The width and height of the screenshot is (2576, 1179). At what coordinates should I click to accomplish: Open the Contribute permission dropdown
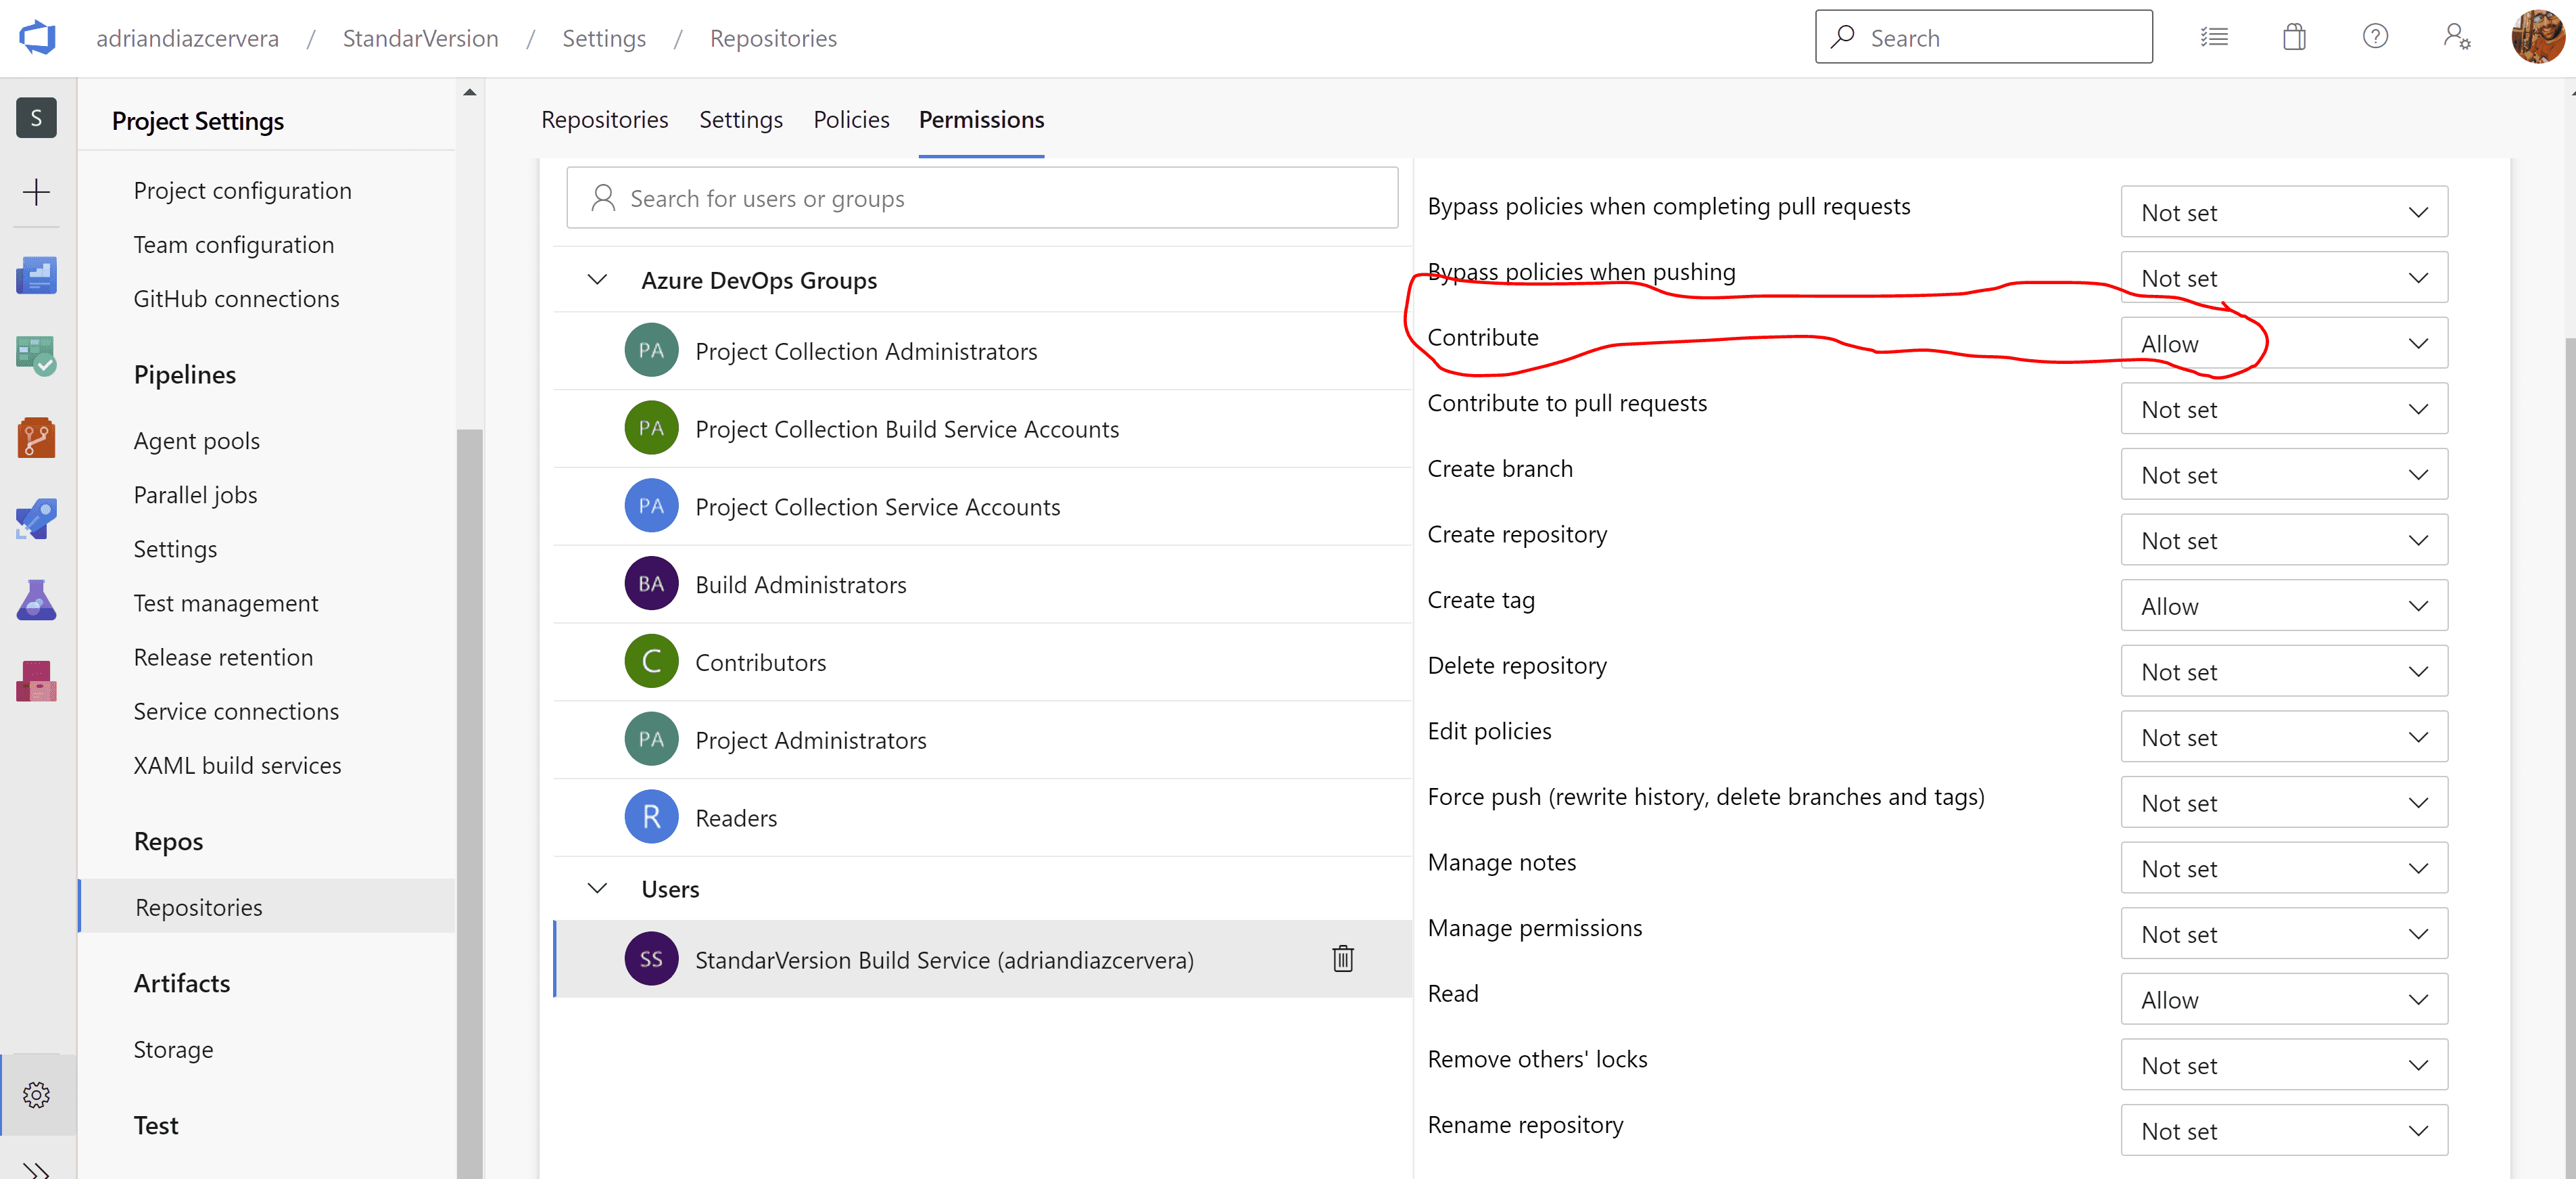[2283, 344]
